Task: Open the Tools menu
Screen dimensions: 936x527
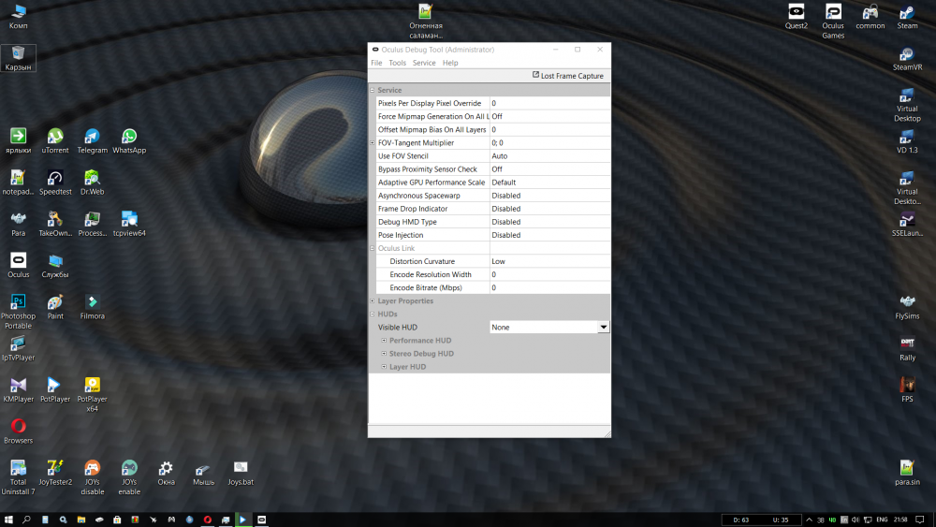Action: coord(398,63)
